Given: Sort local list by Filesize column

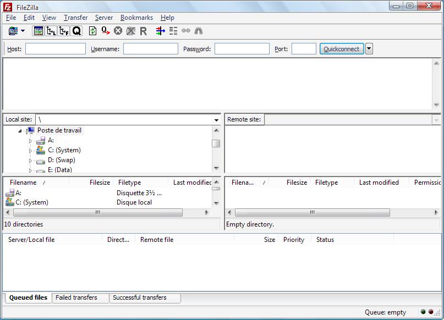Looking at the screenshot, I should [x=91, y=183].
